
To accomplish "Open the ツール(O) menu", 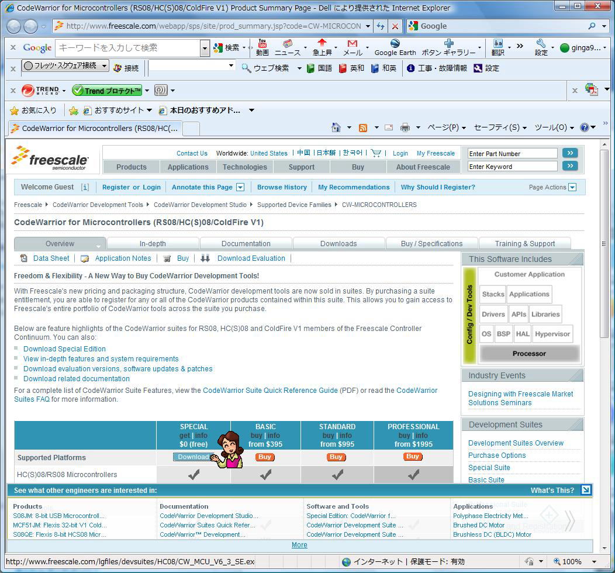I will coord(554,127).
